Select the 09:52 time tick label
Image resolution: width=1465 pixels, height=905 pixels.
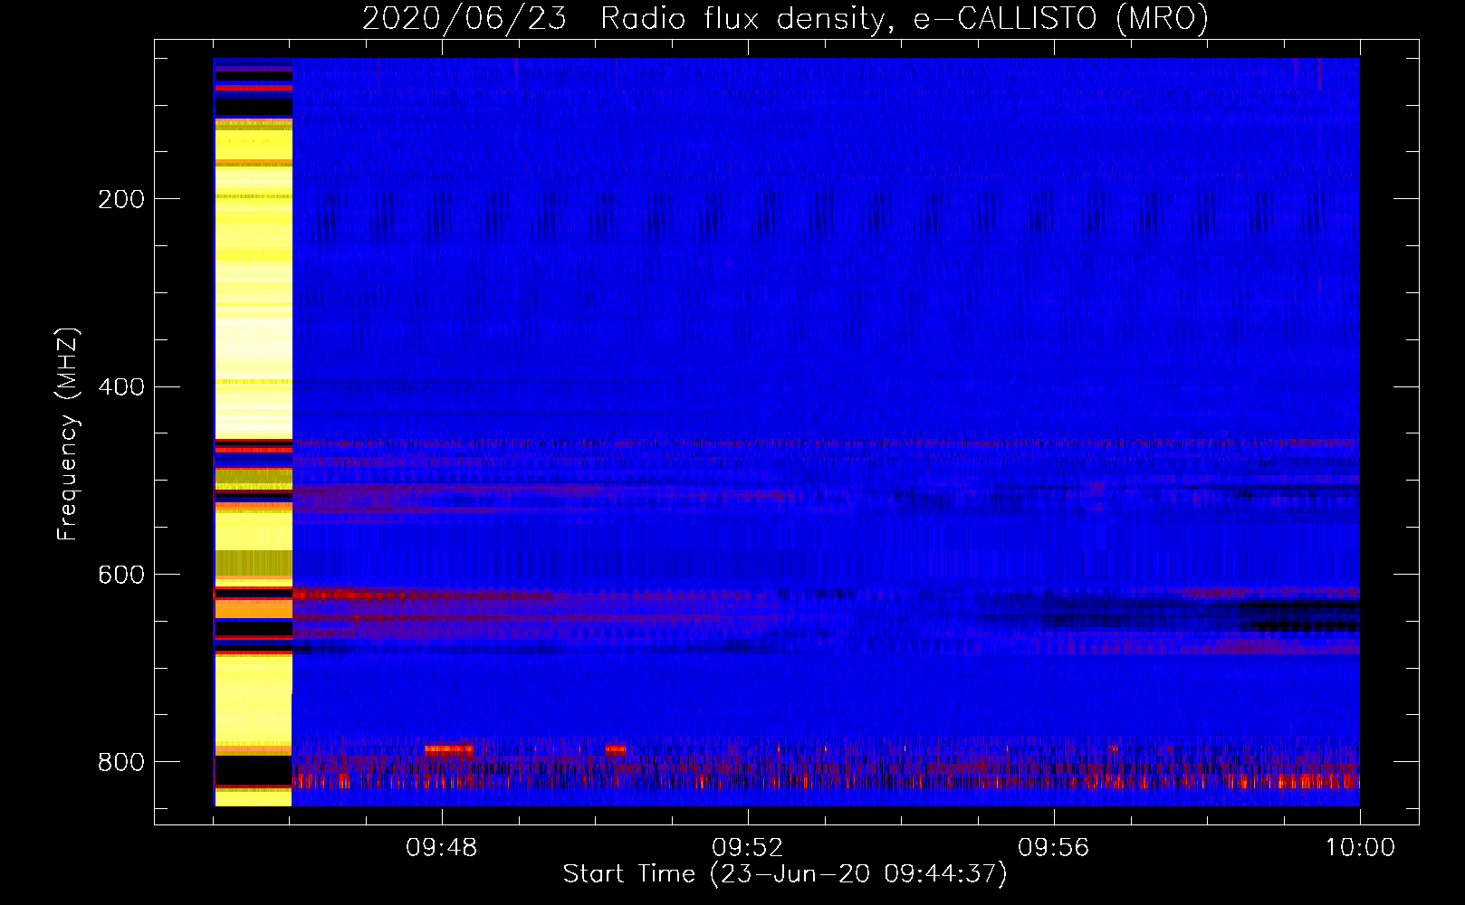click(748, 848)
